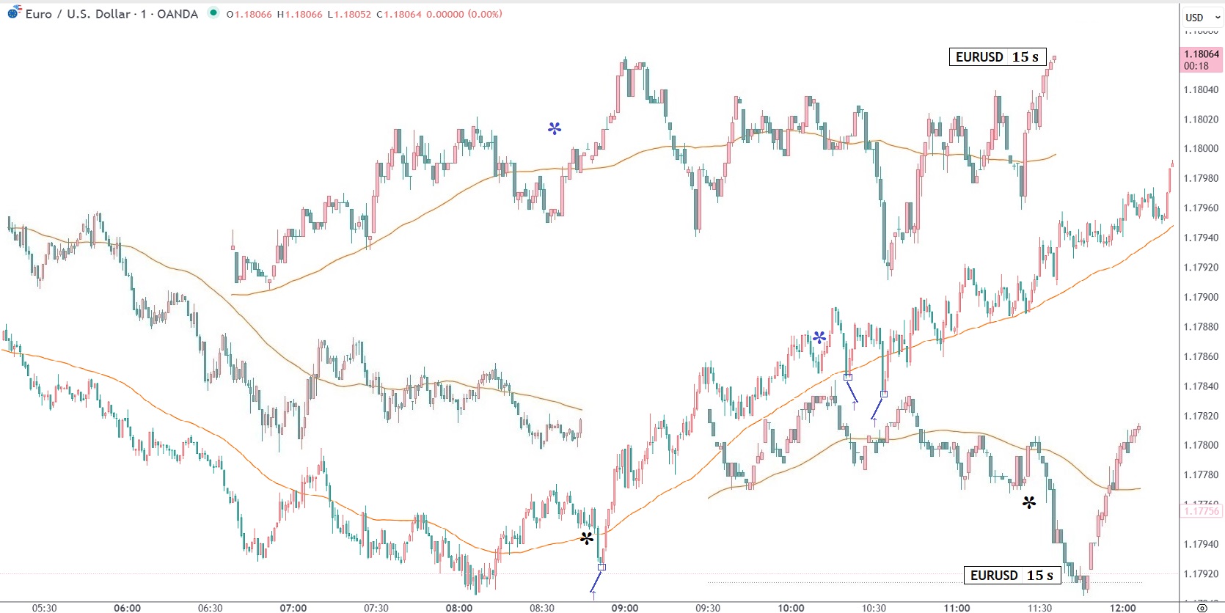
Task: Open chart settings via the hexagon gear icon
Action: click(x=1202, y=608)
